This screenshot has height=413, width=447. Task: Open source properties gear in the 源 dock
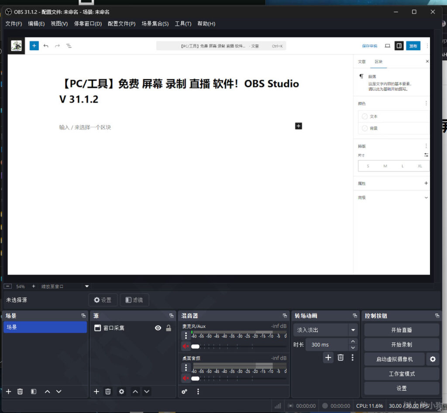pyautogui.click(x=121, y=392)
